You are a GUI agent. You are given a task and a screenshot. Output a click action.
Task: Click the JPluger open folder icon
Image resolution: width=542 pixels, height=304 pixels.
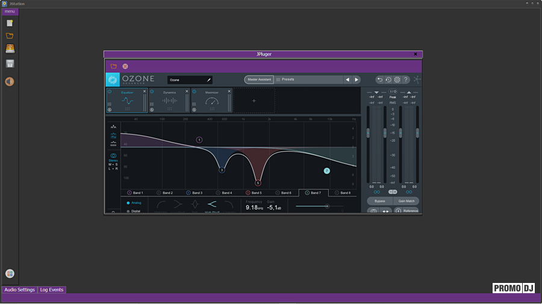point(113,66)
